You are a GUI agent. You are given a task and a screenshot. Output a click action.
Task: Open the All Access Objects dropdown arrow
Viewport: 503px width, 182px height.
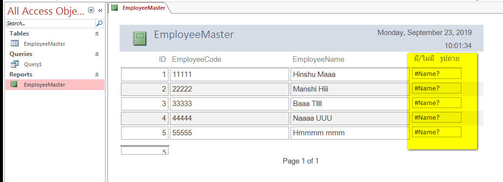pos(91,11)
